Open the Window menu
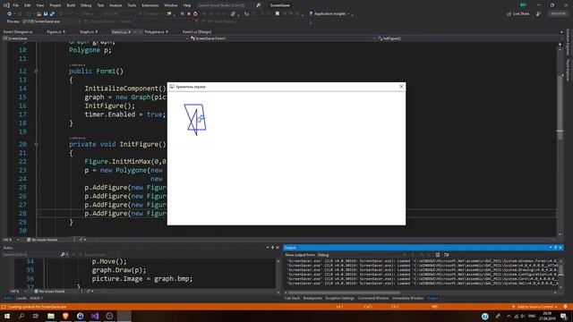Image resolution: width=573 pixels, height=322 pixels. pyautogui.click(x=171, y=5)
